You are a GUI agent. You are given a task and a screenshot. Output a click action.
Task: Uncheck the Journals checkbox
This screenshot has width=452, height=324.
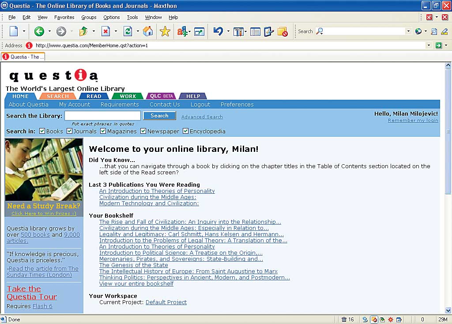69,131
